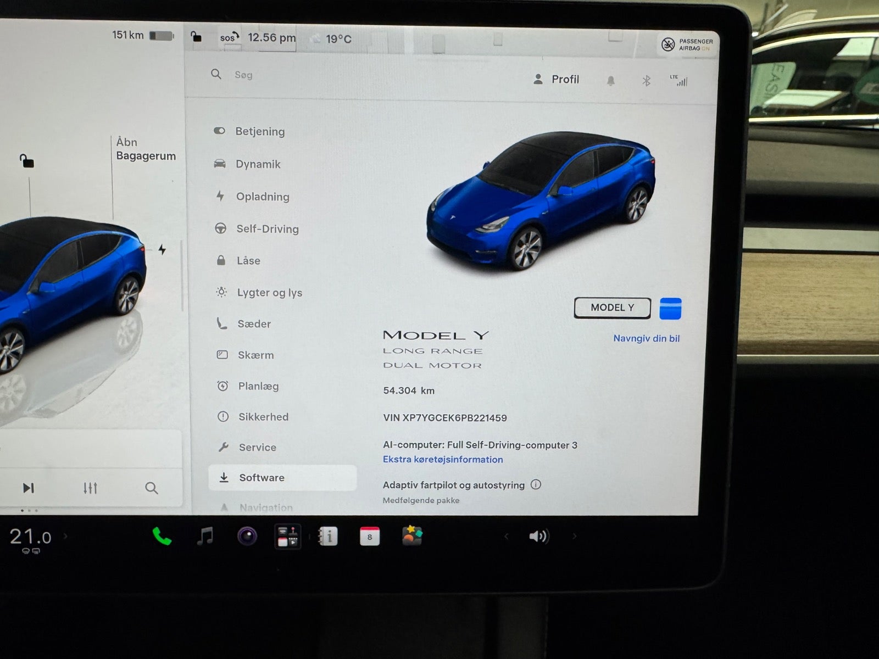The height and width of the screenshot is (659, 879).
Task: Open the calendar app icon
Action: (x=370, y=536)
